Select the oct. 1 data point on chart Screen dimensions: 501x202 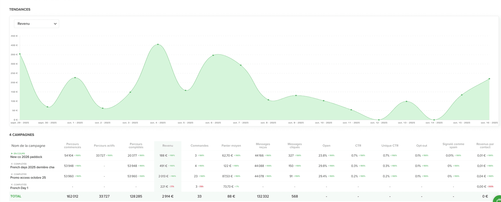click(x=75, y=78)
